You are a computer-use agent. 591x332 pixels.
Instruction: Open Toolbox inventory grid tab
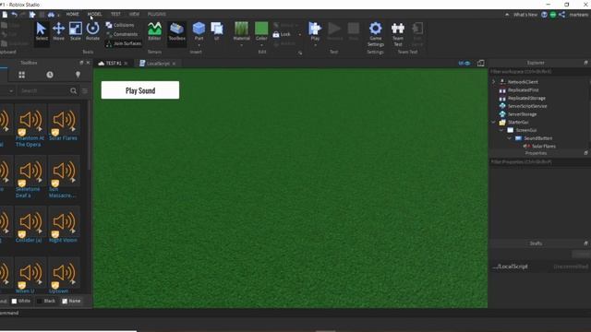(21, 75)
